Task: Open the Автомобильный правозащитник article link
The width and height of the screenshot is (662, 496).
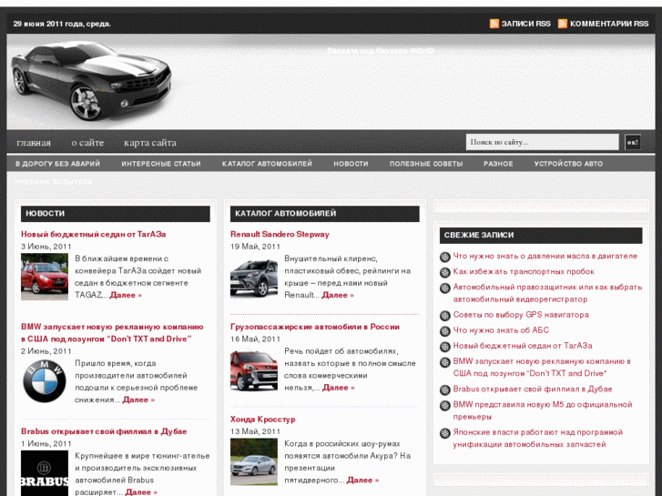Action: click(x=547, y=293)
